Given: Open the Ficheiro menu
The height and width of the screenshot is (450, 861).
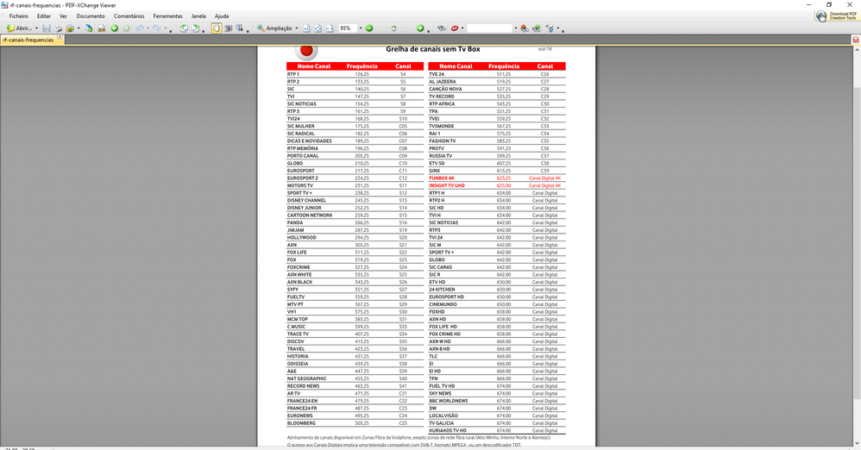Looking at the screenshot, I should click(18, 16).
